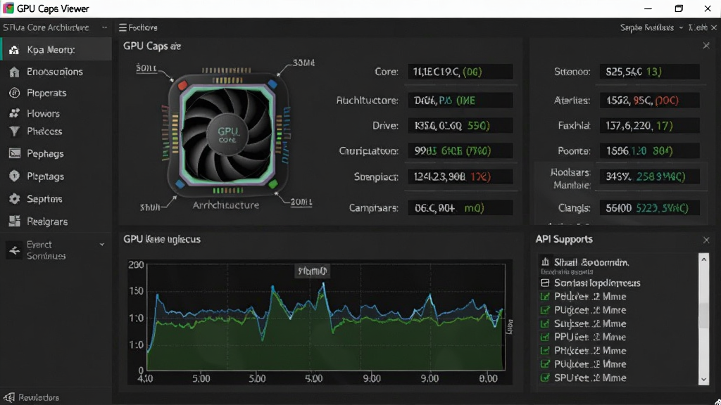Click API Supports scrollbar up arrow

[703, 259]
